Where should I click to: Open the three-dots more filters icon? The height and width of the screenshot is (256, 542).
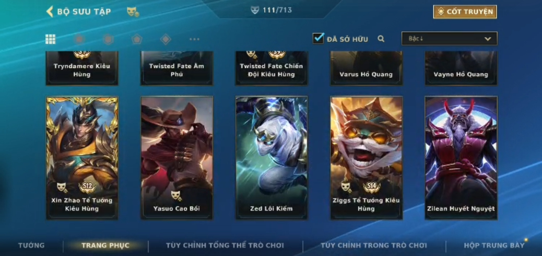[194, 39]
